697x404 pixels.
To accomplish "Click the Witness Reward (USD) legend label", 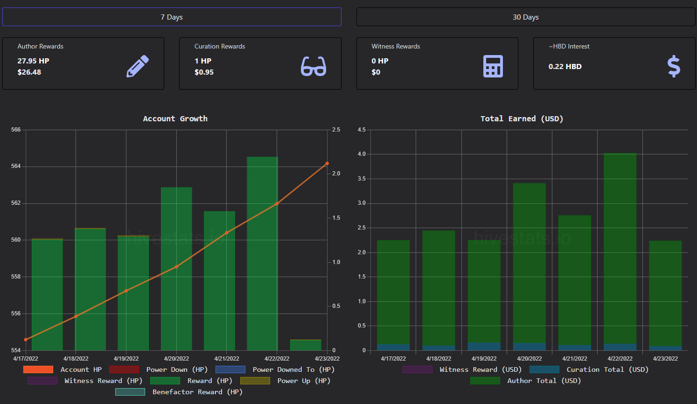I will pyautogui.click(x=481, y=369).
